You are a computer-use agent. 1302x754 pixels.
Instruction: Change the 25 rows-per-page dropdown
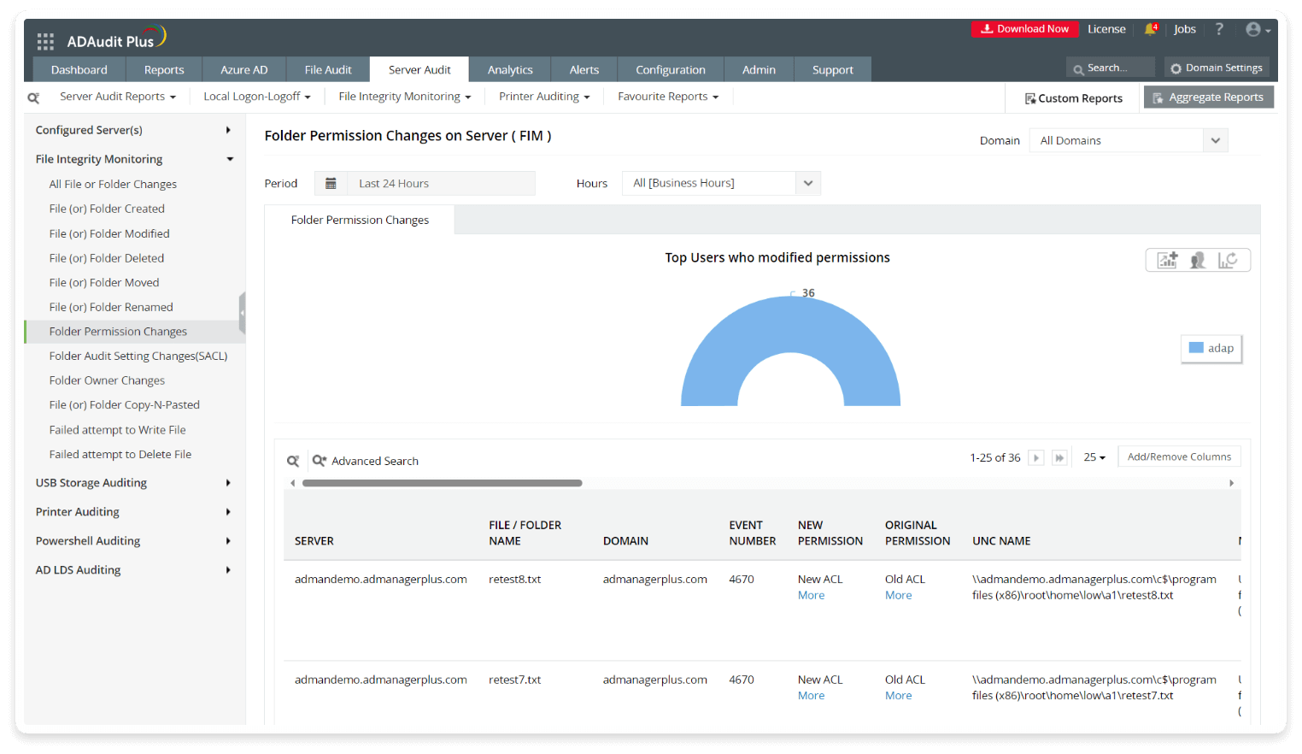[x=1094, y=458]
